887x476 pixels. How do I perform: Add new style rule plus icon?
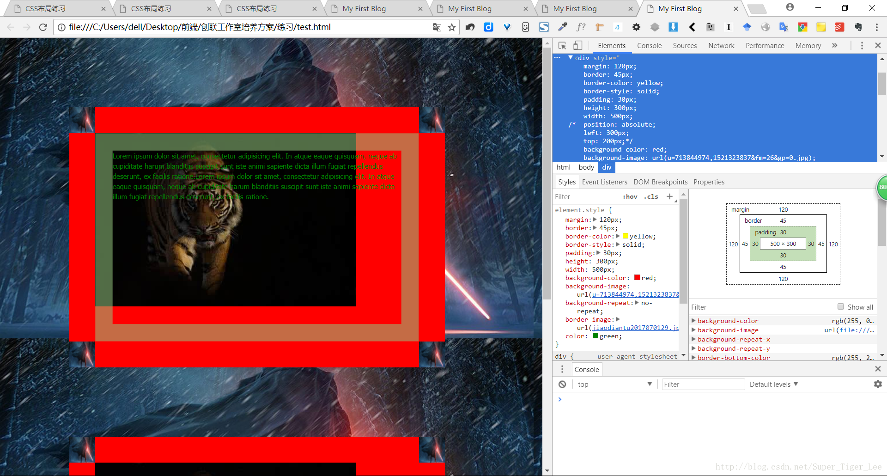pos(669,196)
